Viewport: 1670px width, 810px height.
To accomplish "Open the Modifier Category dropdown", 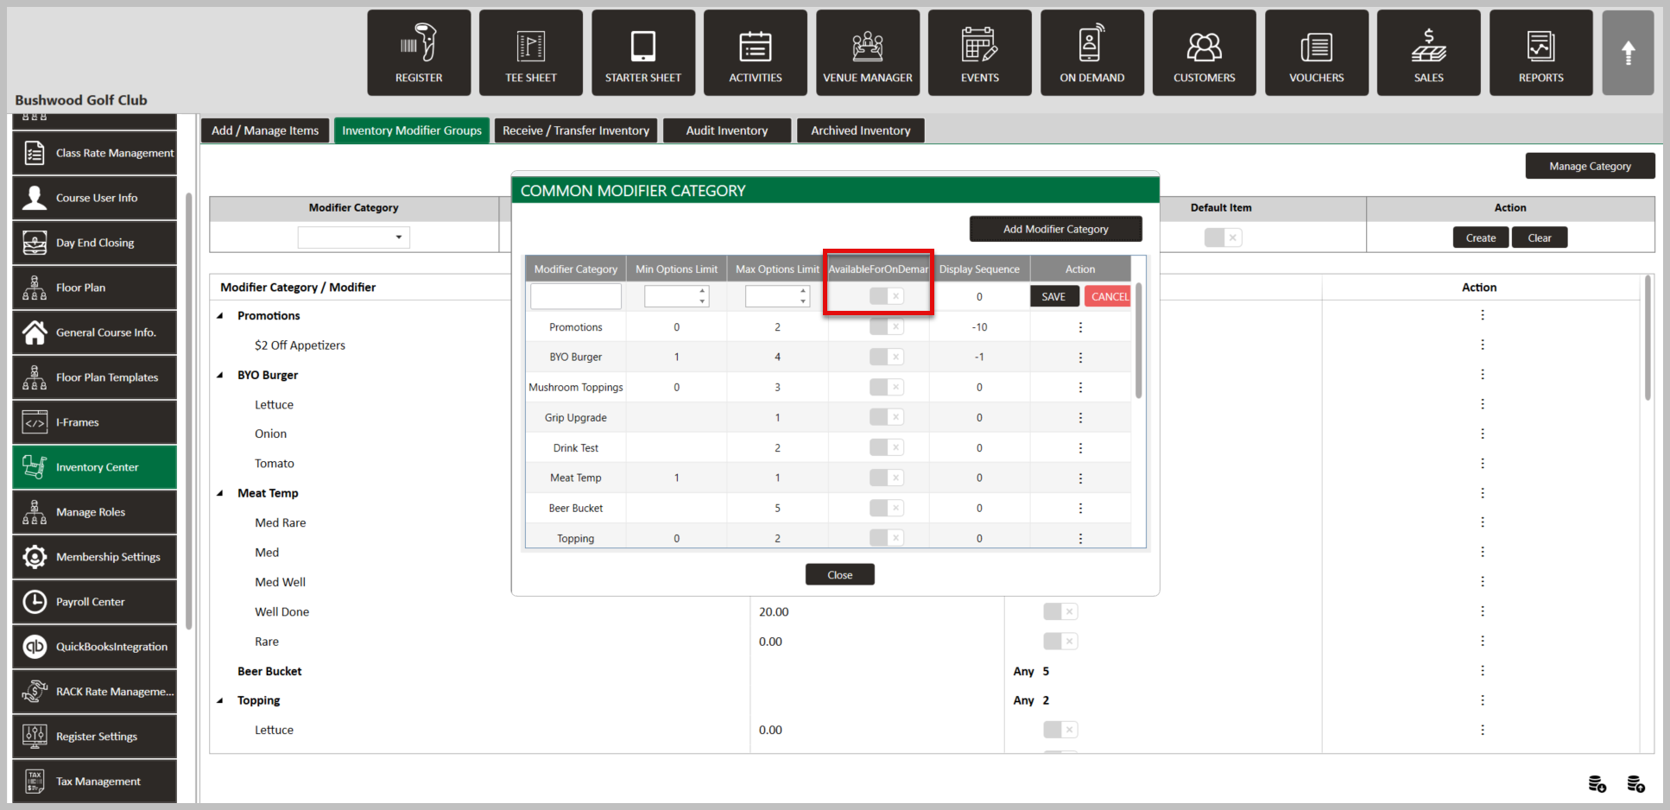I will (x=354, y=237).
